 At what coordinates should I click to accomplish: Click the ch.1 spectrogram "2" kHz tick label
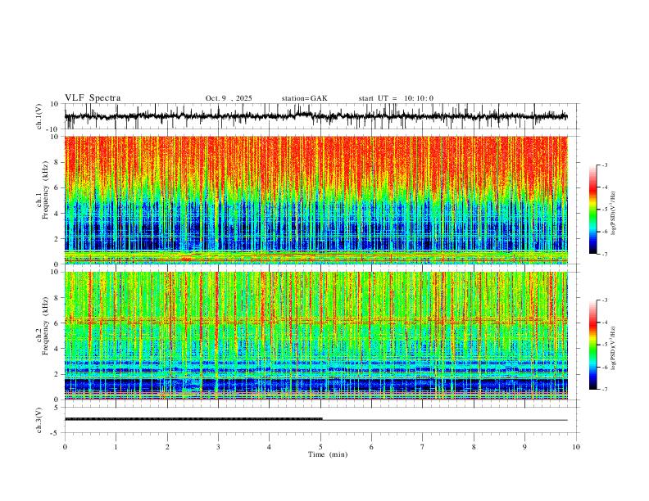(57, 238)
